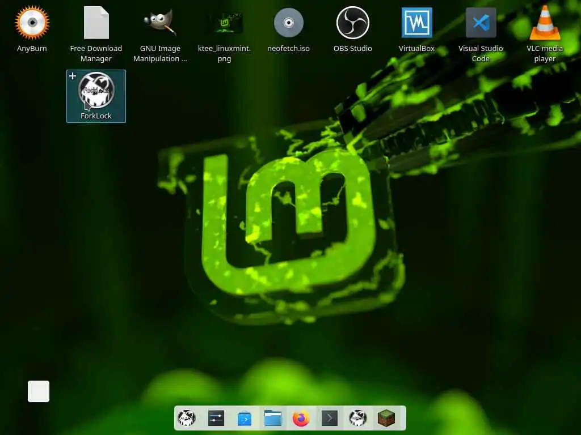Launch the Discover software store from dock
Screen dimensions: 581x435
(245, 419)
